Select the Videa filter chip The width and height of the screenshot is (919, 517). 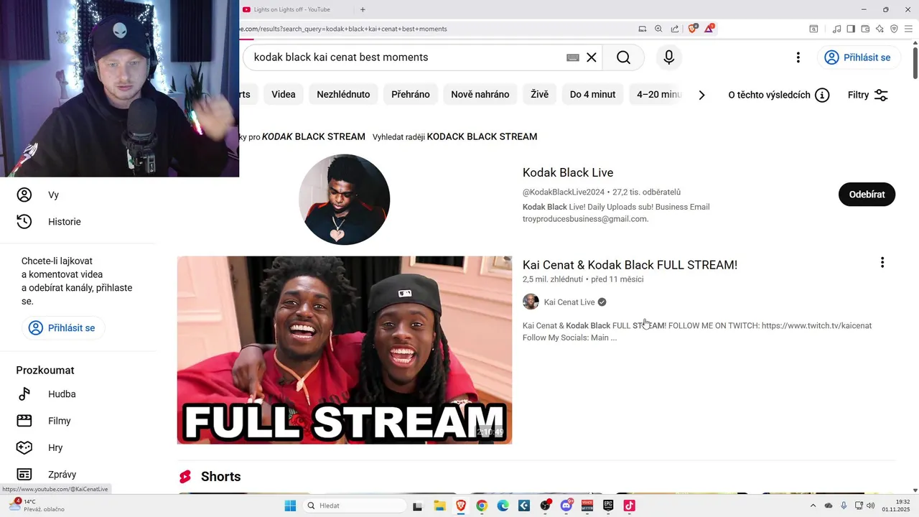[284, 94]
